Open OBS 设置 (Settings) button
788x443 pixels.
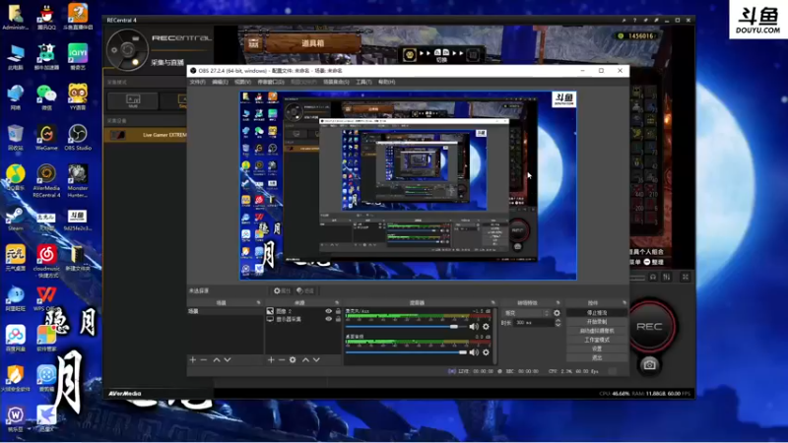coord(597,348)
